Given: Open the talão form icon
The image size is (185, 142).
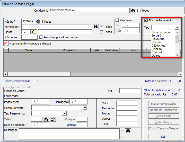Looking at the screenshot, I should (53, 119).
